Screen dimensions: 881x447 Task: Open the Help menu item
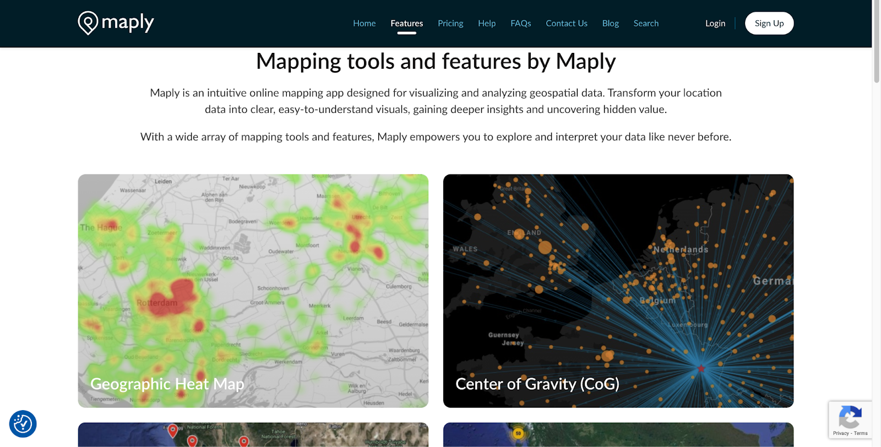pyautogui.click(x=487, y=23)
